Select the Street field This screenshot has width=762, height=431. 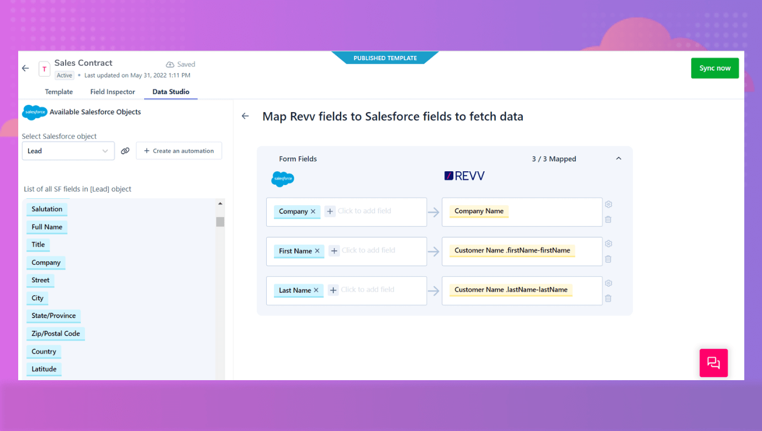pyautogui.click(x=40, y=280)
